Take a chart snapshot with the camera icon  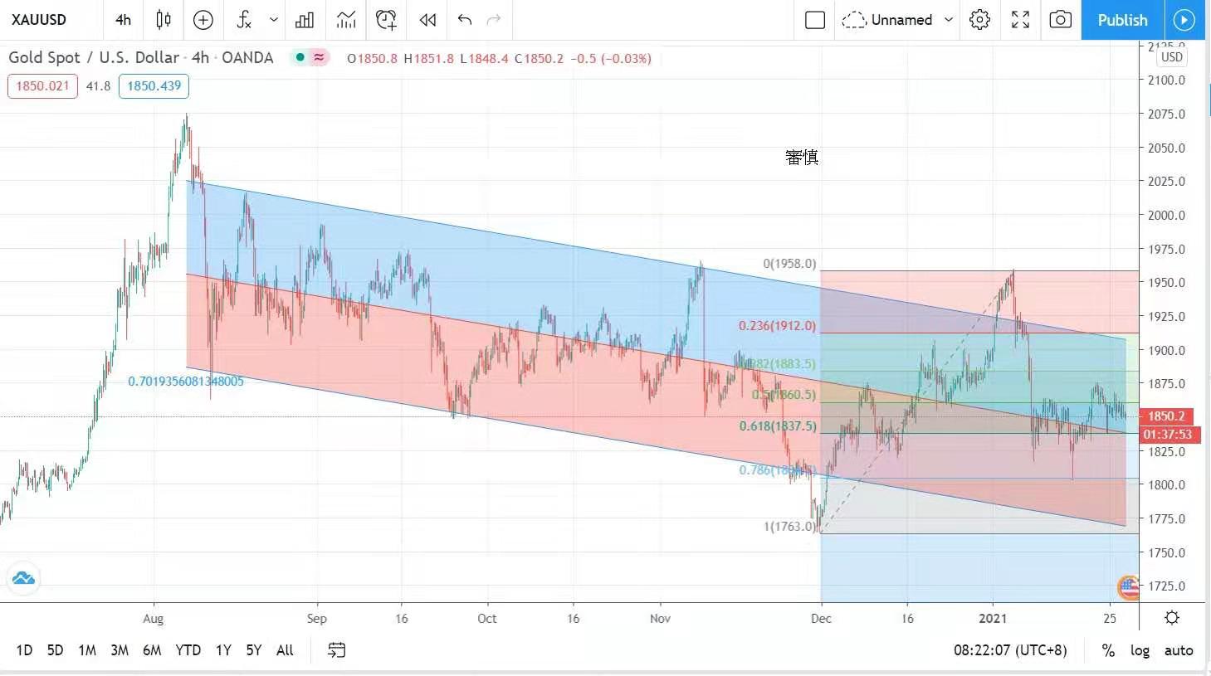point(1060,20)
